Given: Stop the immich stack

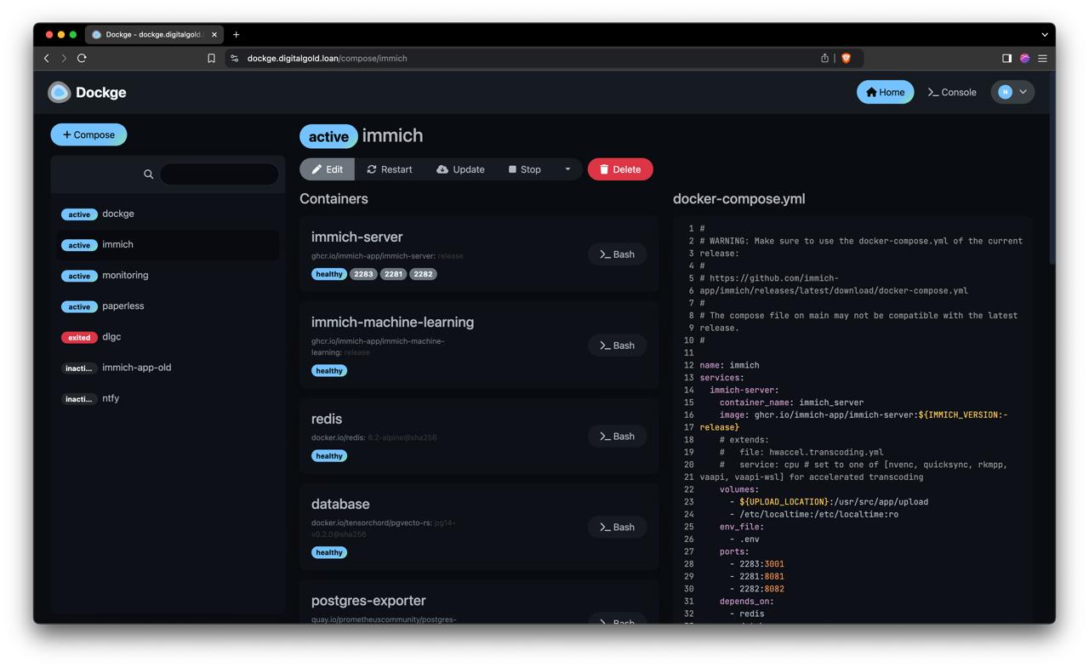Looking at the screenshot, I should [x=524, y=169].
